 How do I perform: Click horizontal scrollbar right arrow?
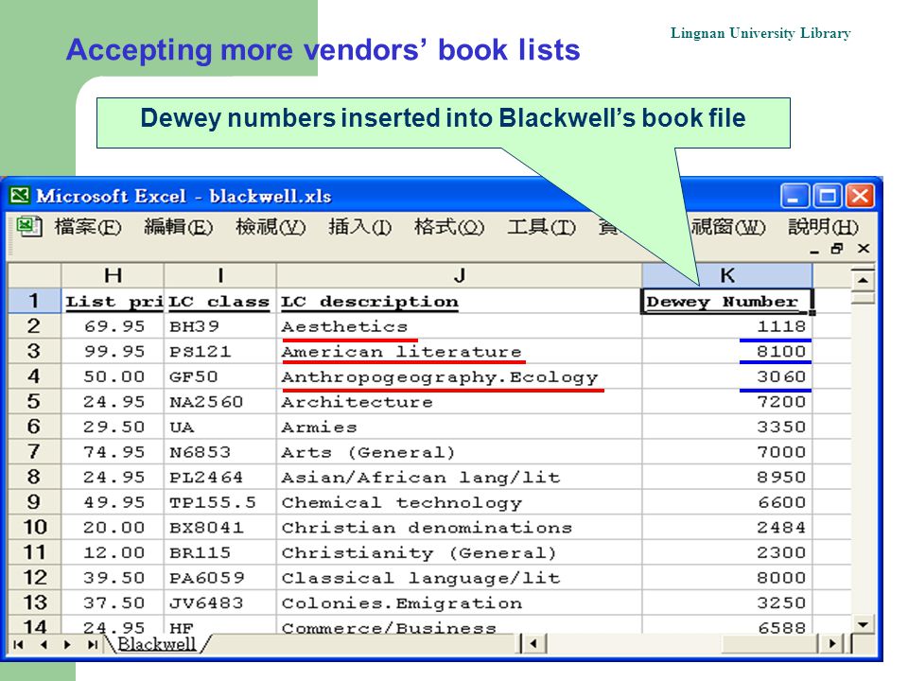click(832, 643)
